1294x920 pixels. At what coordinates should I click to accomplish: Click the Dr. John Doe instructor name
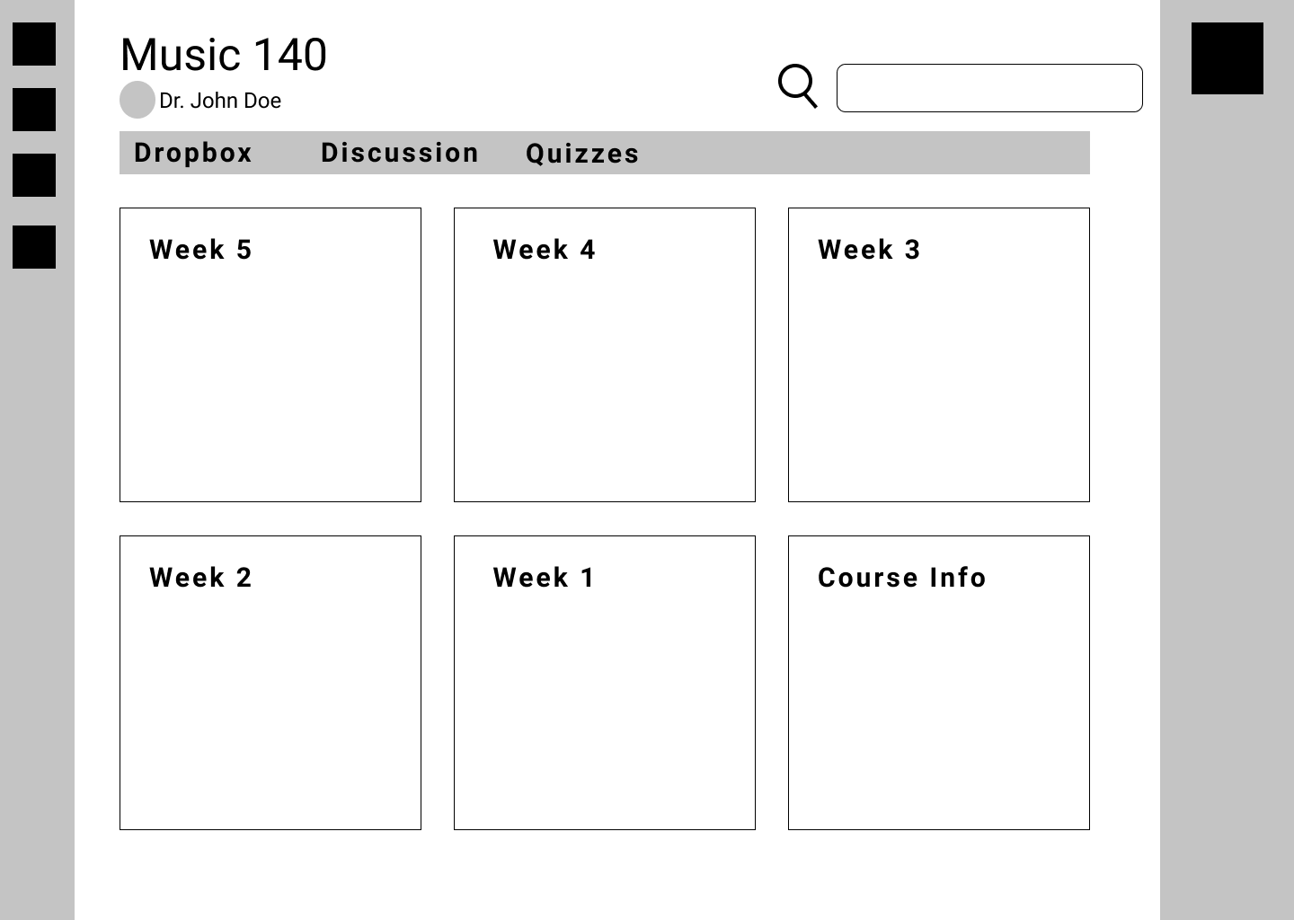pos(220,101)
